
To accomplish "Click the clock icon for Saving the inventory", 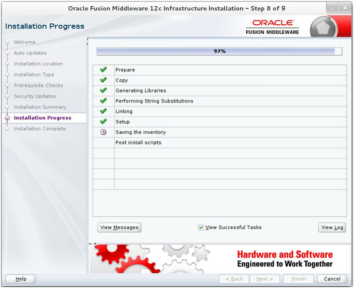I will click(x=103, y=132).
